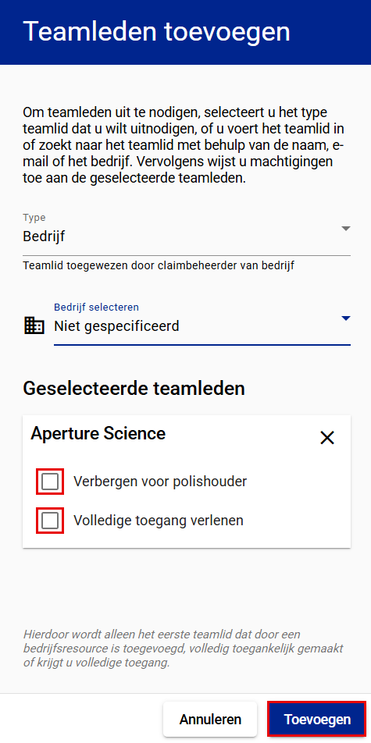The height and width of the screenshot is (743, 371).
Task: Click the Verbergen voor polishouder label text
Action: pyautogui.click(x=160, y=482)
